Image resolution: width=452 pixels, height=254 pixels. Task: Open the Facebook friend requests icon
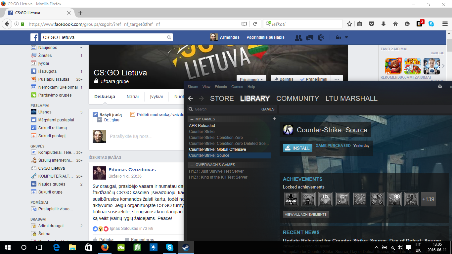tap(298, 37)
